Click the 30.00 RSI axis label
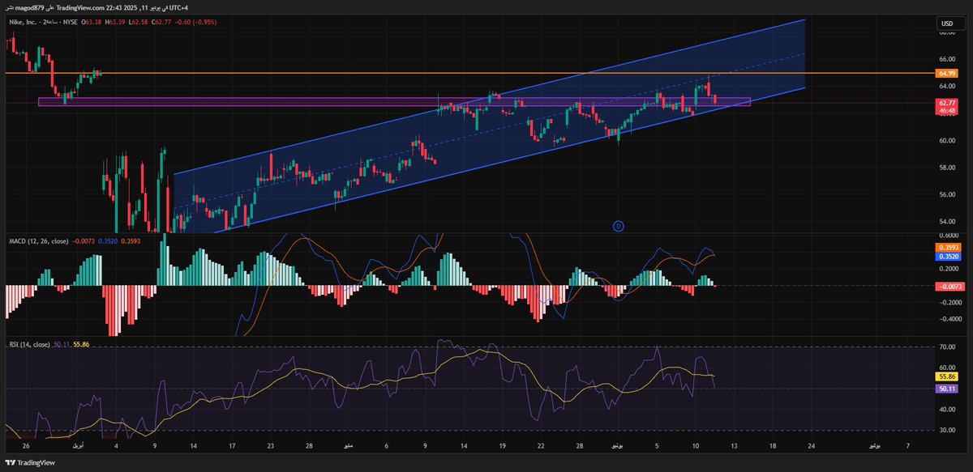The image size is (973, 472). [946, 430]
